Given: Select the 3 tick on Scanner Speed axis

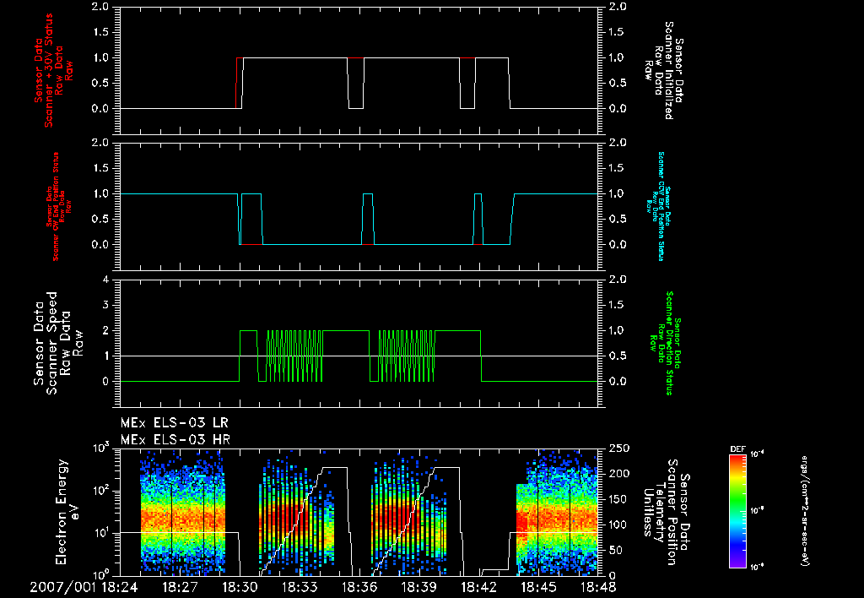Looking at the screenshot, I should [x=106, y=305].
